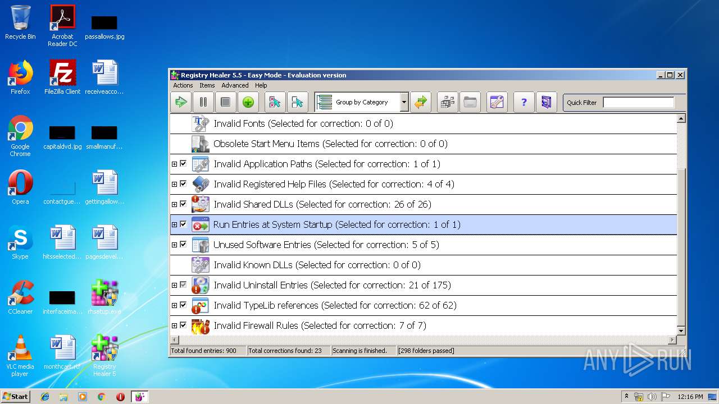Screen dimensions: 719x404
Task: Click the orange-green swap arrows icon
Action: (420, 102)
